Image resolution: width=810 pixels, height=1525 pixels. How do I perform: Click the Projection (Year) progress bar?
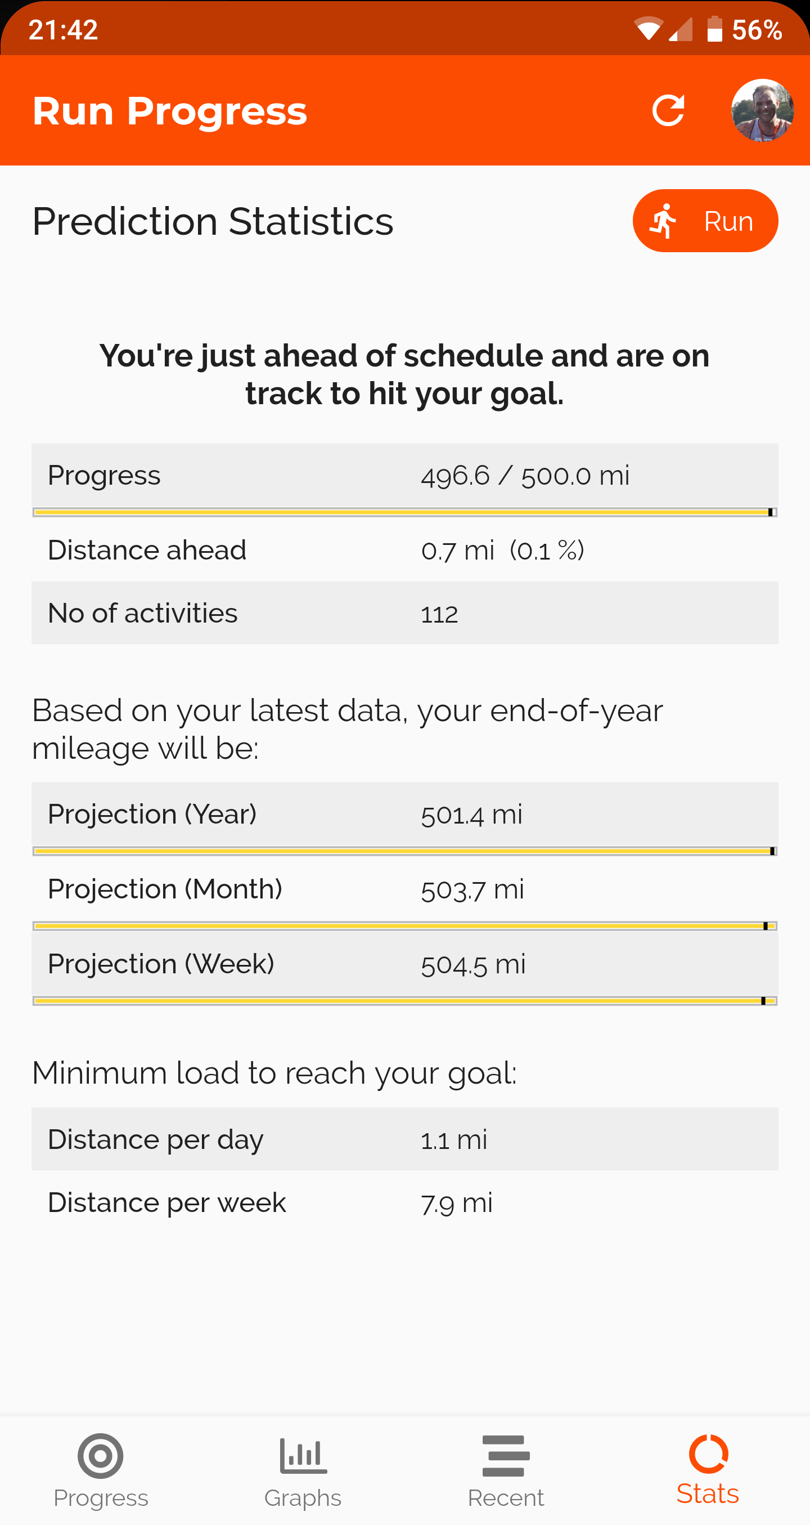(404, 851)
